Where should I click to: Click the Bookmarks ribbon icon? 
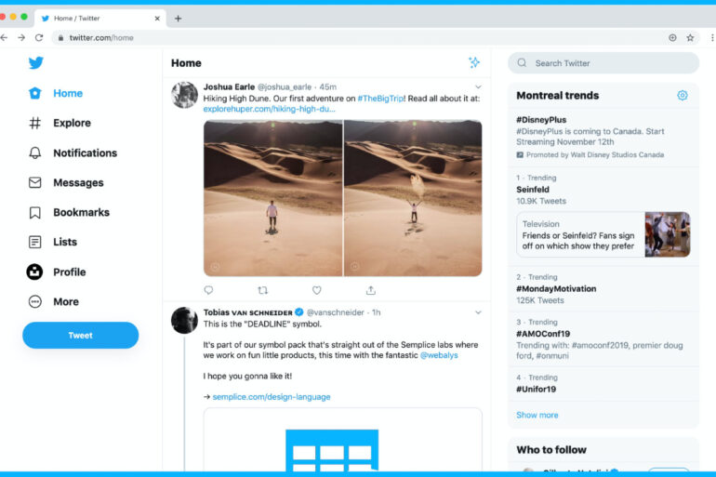click(x=34, y=212)
